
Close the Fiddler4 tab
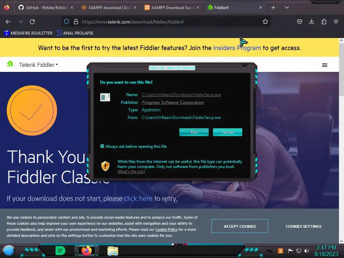click(261, 7)
